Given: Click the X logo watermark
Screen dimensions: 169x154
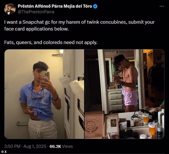Looking at the screenshot, I should (x=5, y=152).
